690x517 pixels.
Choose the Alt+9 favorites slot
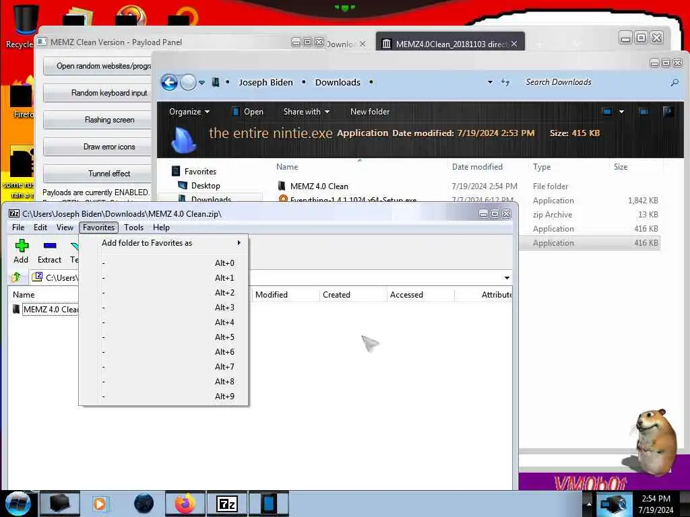tap(164, 397)
